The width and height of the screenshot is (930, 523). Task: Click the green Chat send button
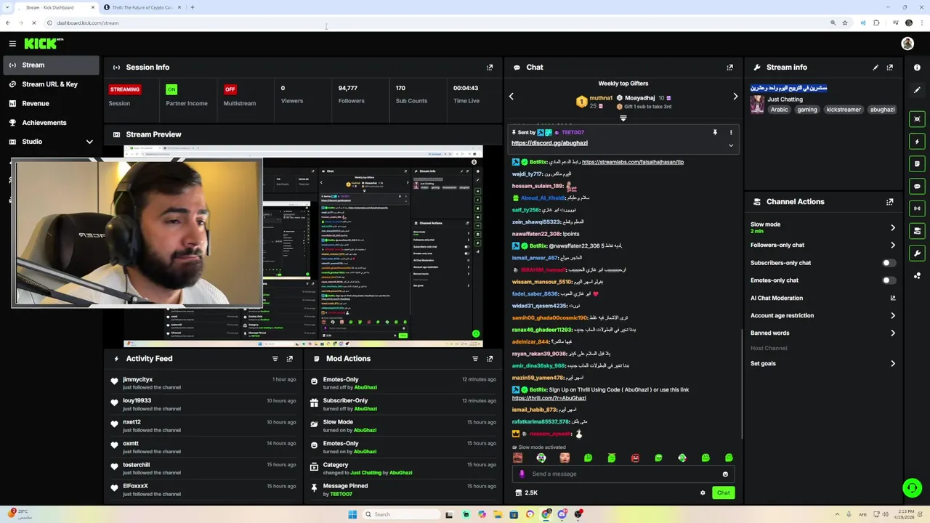723,492
